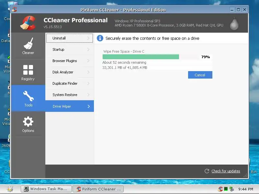Viewport: 259px width, 194px height.
Task: Click the blue info icon
Action: point(100,38)
